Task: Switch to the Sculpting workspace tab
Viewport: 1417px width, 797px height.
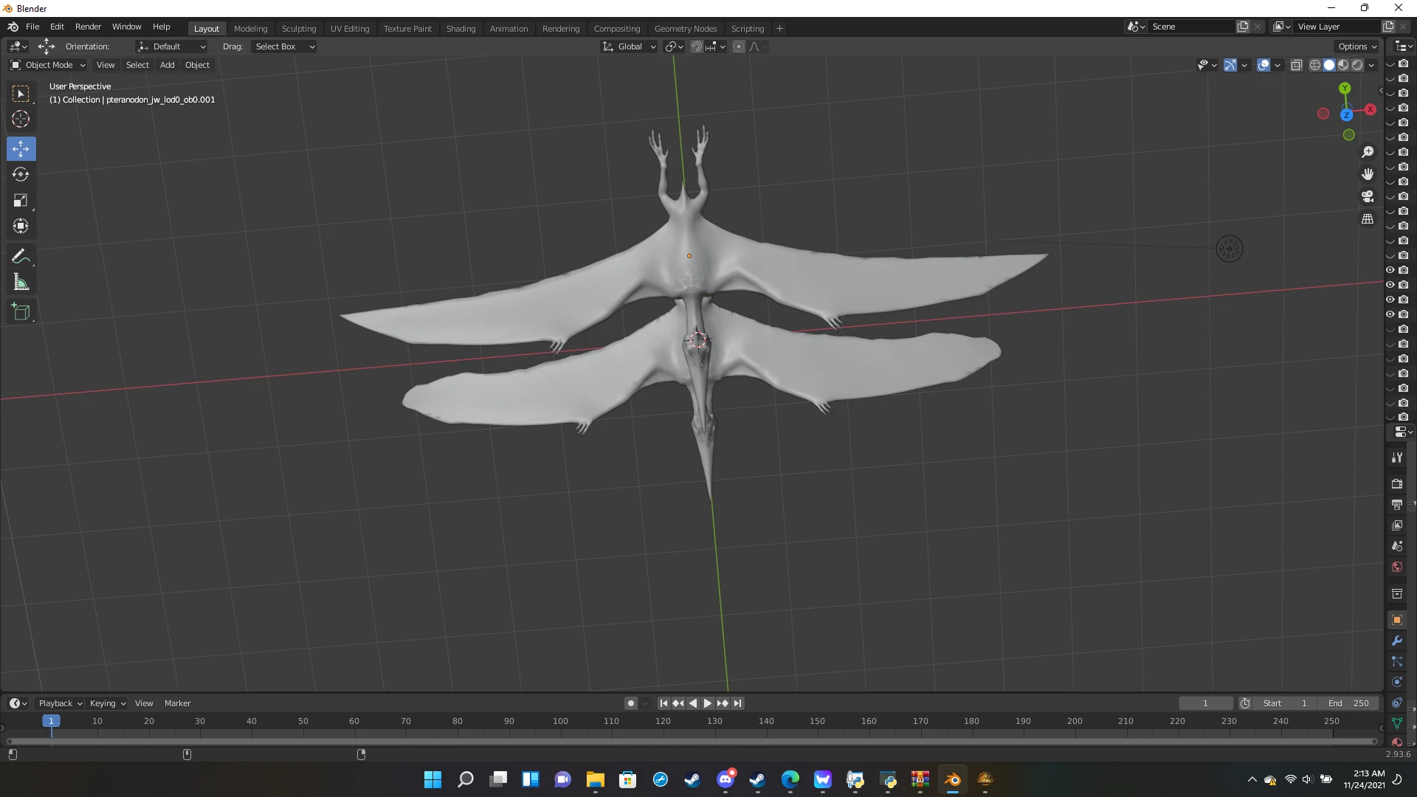Action: [298, 29]
